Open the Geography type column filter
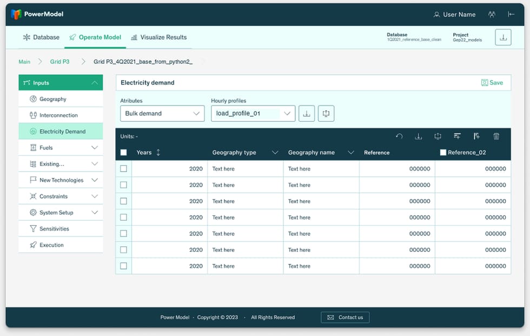Image resolution: width=530 pixels, height=336 pixels. point(275,153)
